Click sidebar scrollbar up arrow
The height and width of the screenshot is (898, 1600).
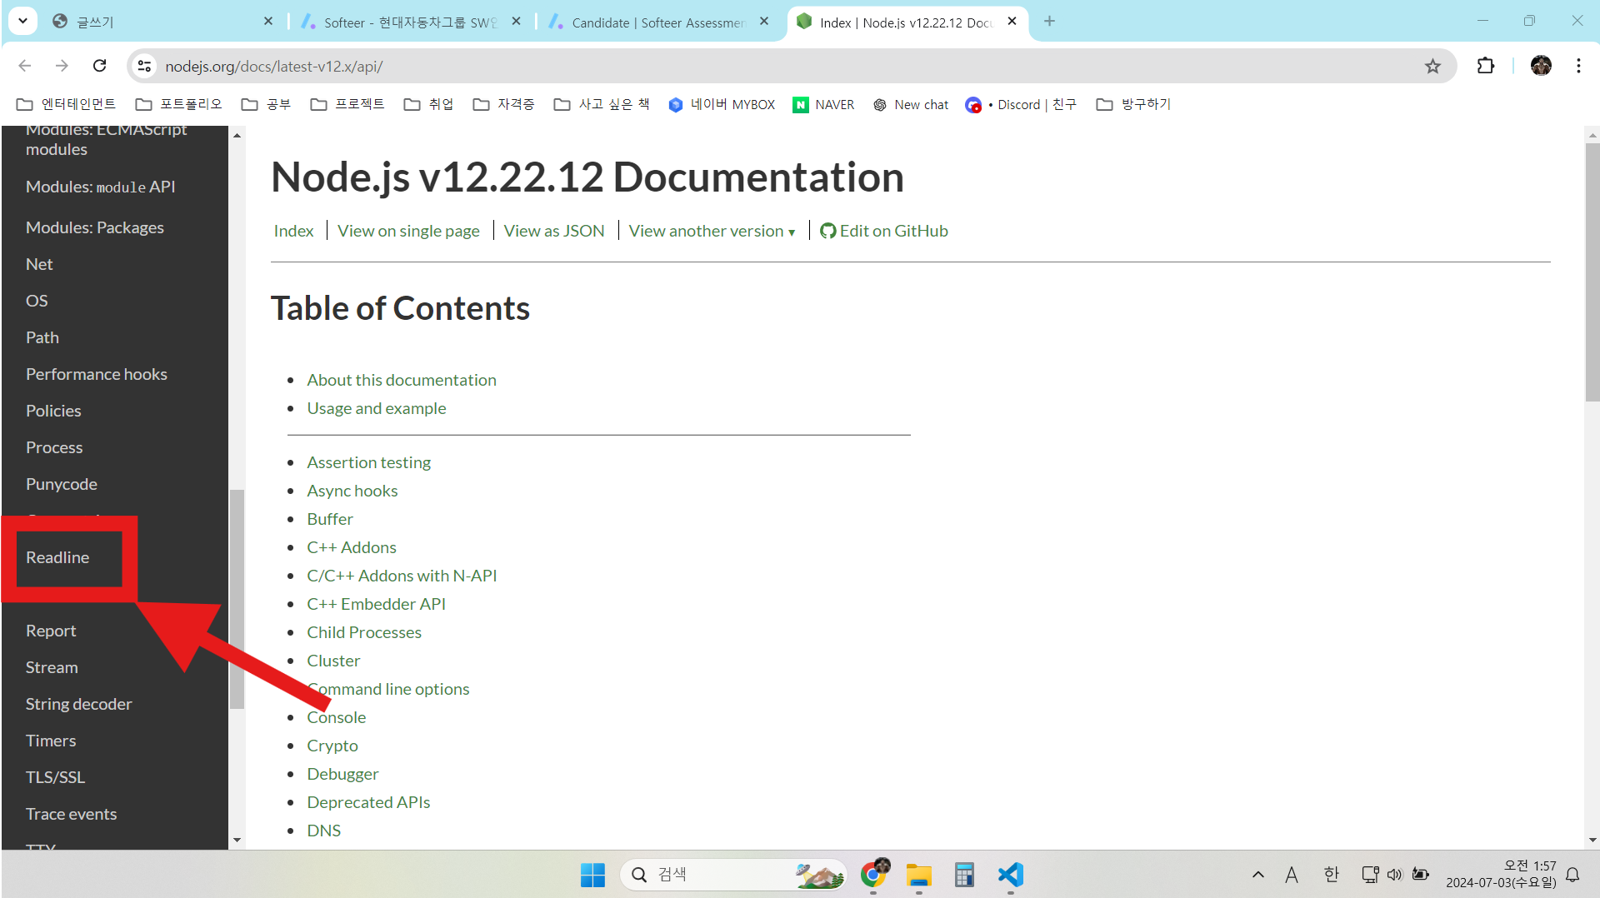coord(237,135)
